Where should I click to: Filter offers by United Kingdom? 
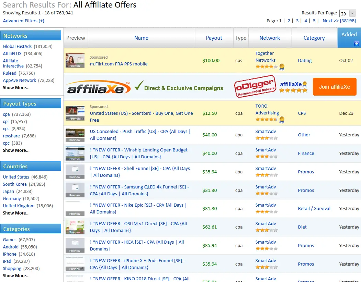click(19, 206)
